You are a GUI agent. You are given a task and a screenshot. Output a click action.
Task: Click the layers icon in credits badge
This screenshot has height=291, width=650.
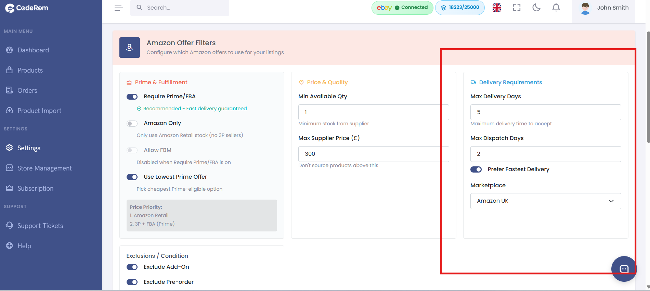(444, 8)
